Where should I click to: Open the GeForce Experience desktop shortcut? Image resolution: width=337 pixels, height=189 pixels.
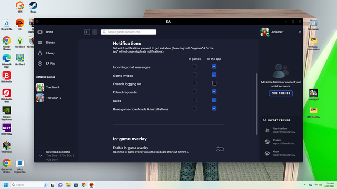point(6,113)
